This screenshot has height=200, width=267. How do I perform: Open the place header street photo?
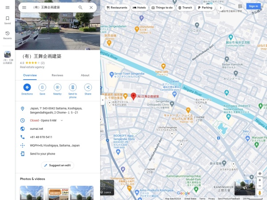(58, 31)
